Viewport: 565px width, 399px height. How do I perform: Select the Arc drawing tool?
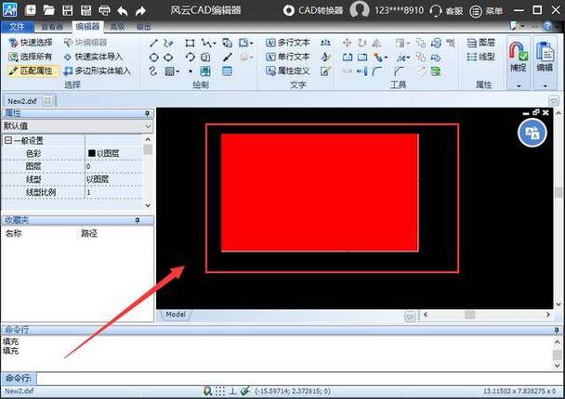click(x=190, y=58)
